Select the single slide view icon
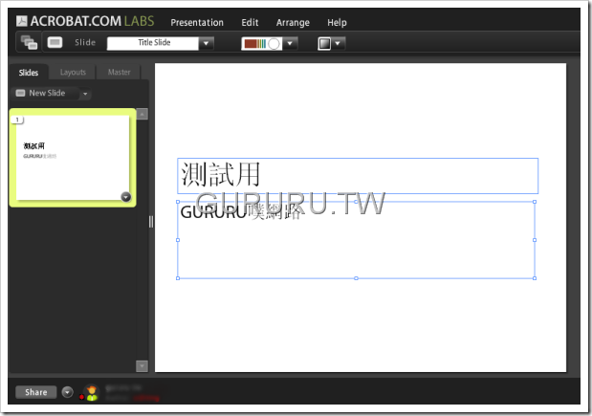This screenshot has height=416, width=592. 55,42
